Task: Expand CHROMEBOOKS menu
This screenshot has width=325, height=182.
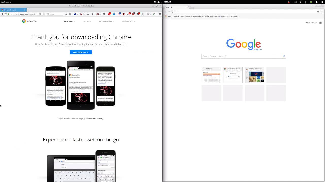Action: [106, 21]
